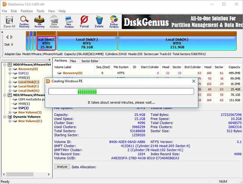Open the Partition menu
This screenshot has width=243, height=184.
(x=26, y=11)
